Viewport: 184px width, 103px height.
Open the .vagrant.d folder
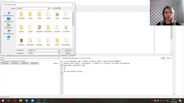pyautogui.click(x=57, y=29)
